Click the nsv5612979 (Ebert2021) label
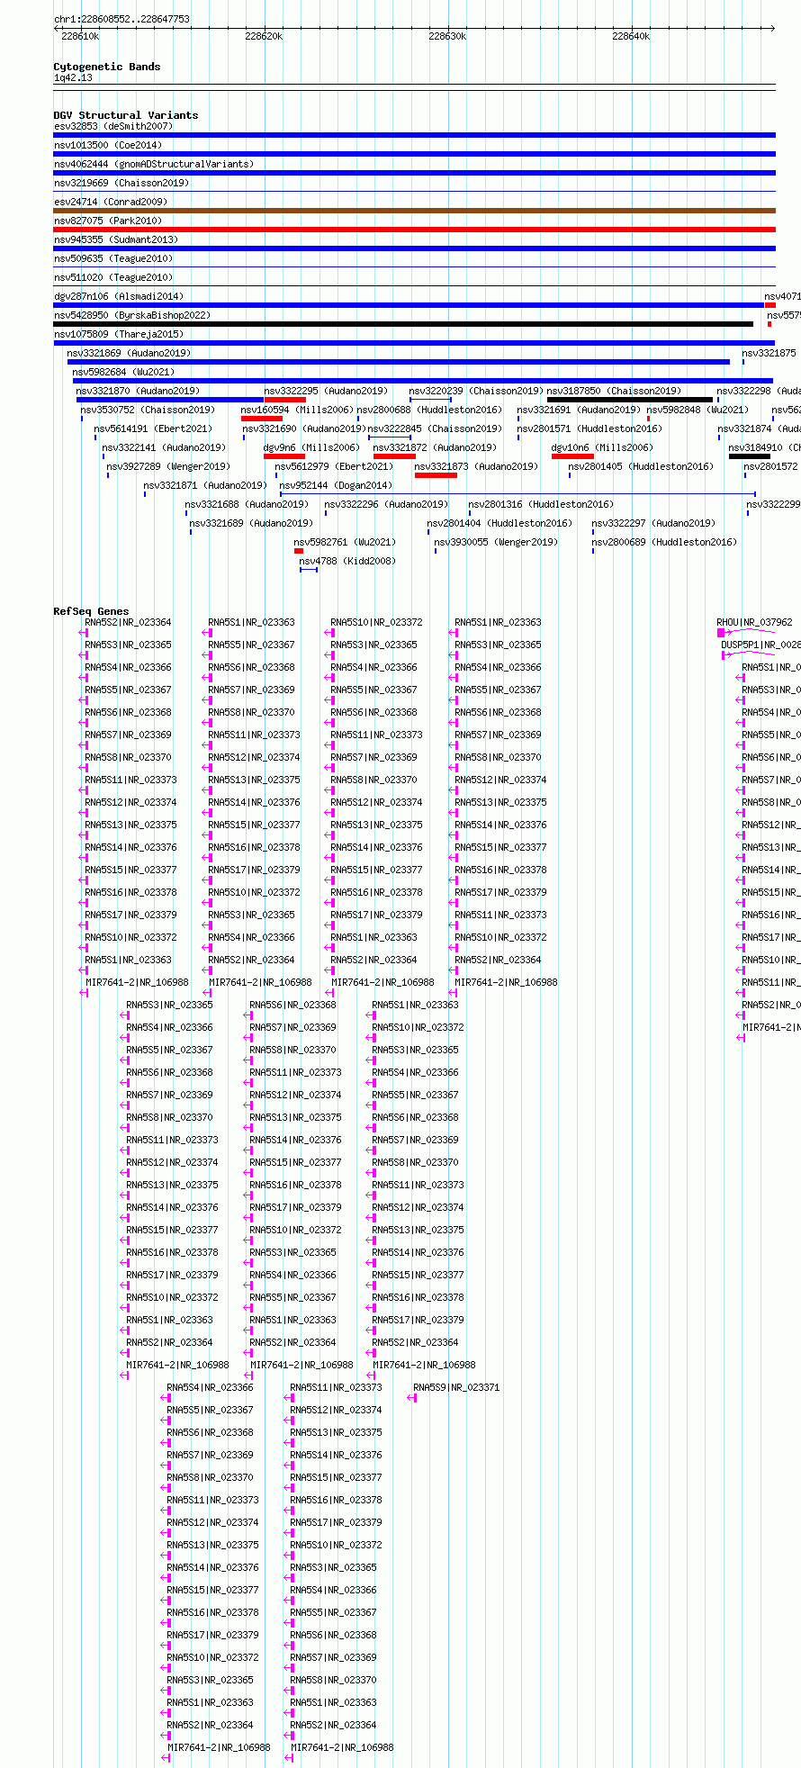This screenshot has height=1768, width=801. (335, 466)
